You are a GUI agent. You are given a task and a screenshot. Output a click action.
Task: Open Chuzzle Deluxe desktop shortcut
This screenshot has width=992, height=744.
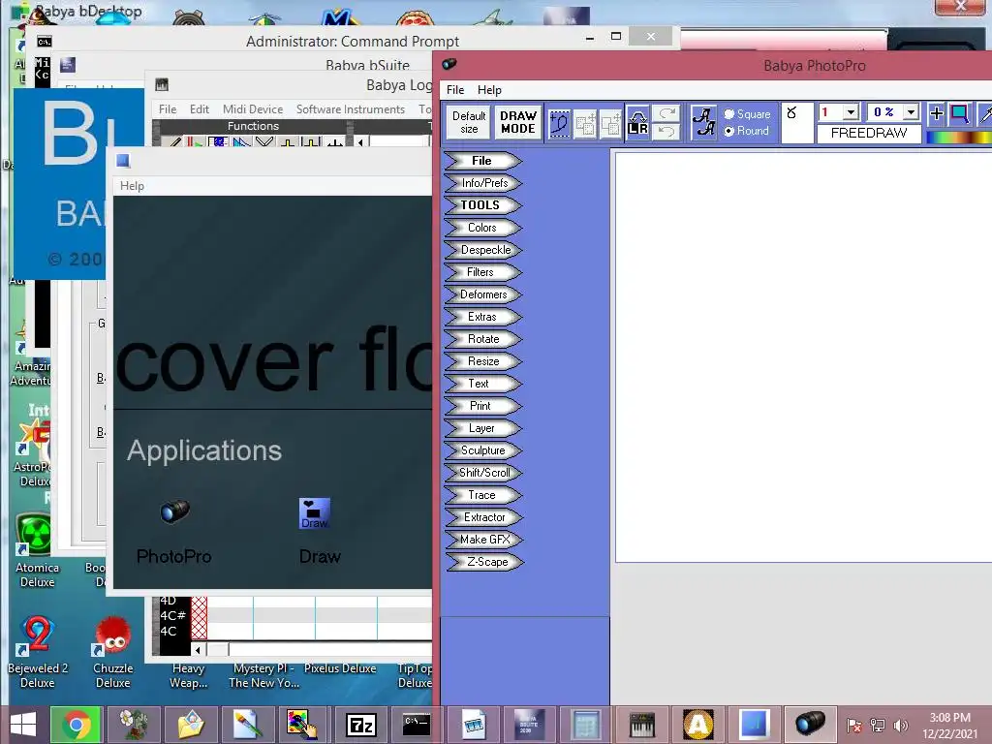click(x=113, y=652)
